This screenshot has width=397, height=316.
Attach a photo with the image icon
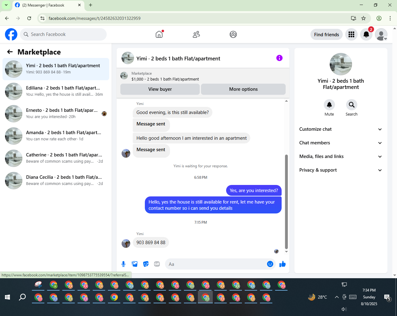(135, 264)
